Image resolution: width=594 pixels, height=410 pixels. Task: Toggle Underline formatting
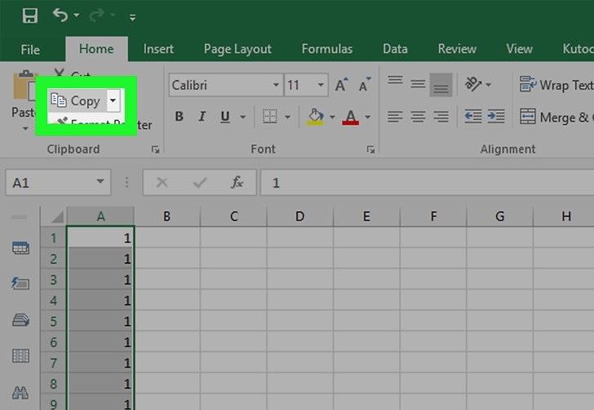tap(225, 117)
